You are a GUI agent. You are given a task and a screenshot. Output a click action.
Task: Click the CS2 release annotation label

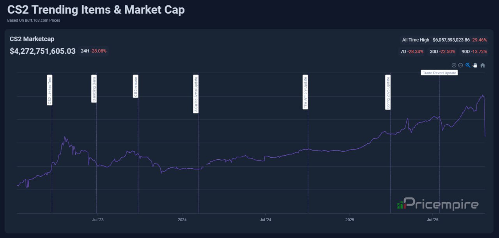136,86
